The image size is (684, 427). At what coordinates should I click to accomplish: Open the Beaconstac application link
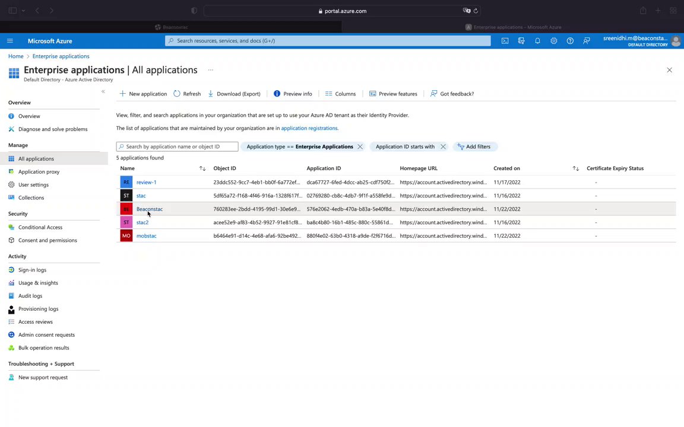(x=150, y=209)
